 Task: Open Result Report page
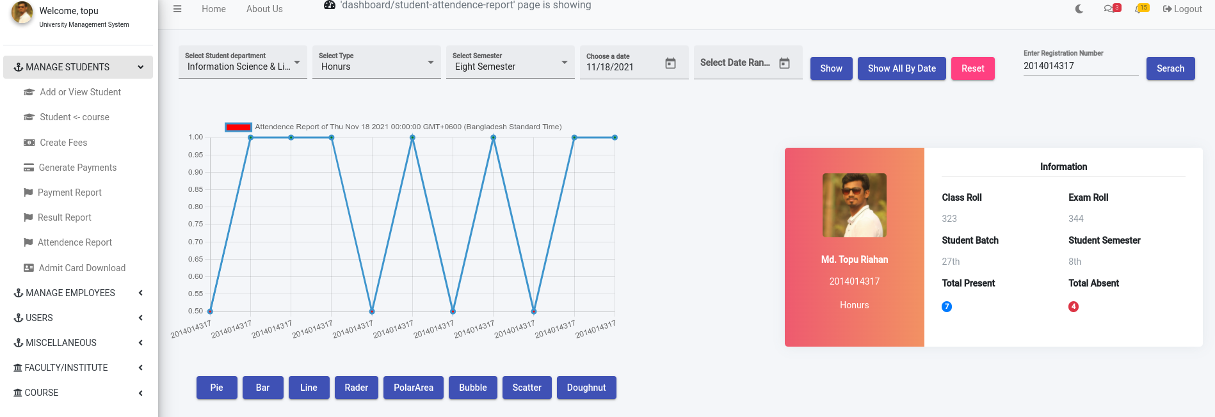[64, 217]
